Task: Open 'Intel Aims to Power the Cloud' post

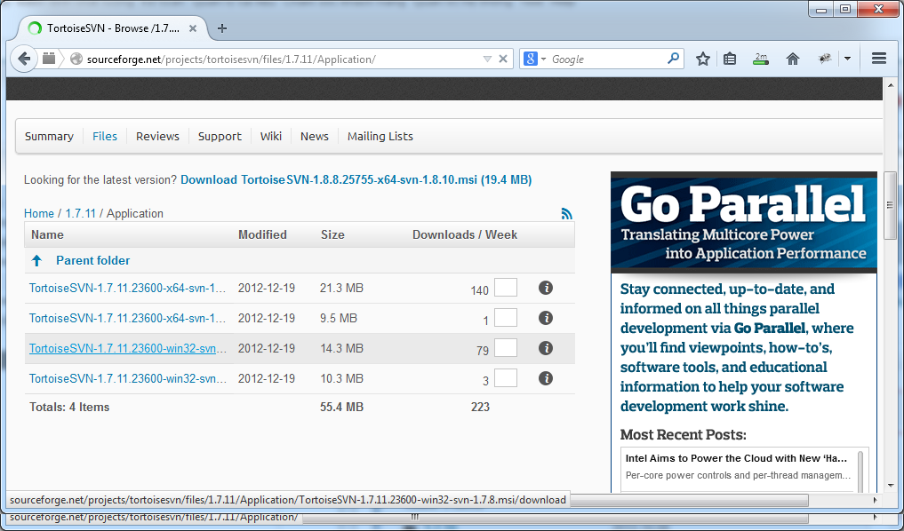Action: point(736,458)
